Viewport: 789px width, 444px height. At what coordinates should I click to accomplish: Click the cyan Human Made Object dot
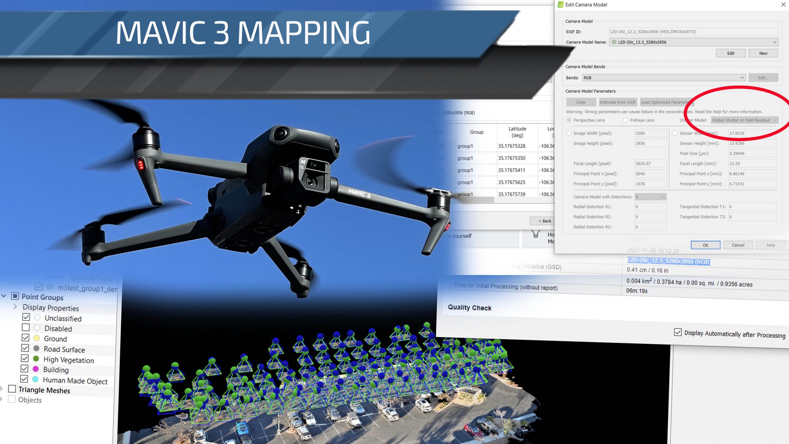coord(35,380)
